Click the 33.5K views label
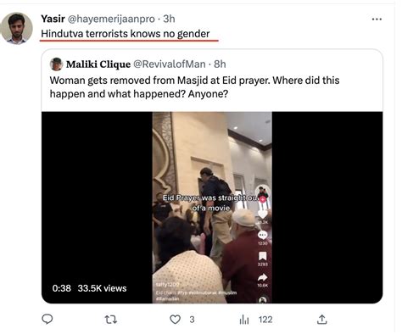This screenshot has height=334, width=402. click(x=102, y=288)
